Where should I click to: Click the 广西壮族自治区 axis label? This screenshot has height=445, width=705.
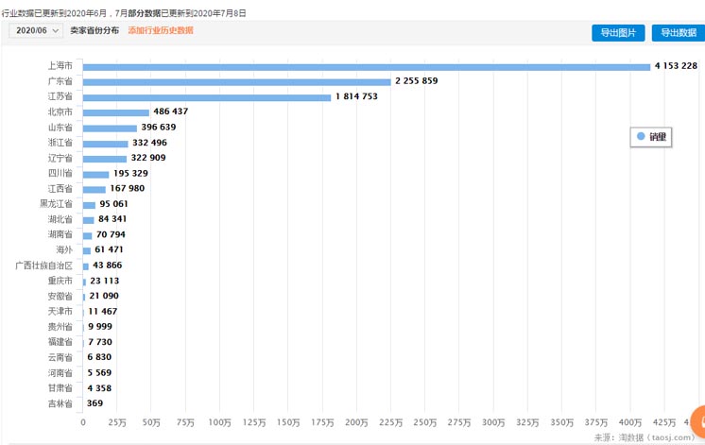(43, 265)
